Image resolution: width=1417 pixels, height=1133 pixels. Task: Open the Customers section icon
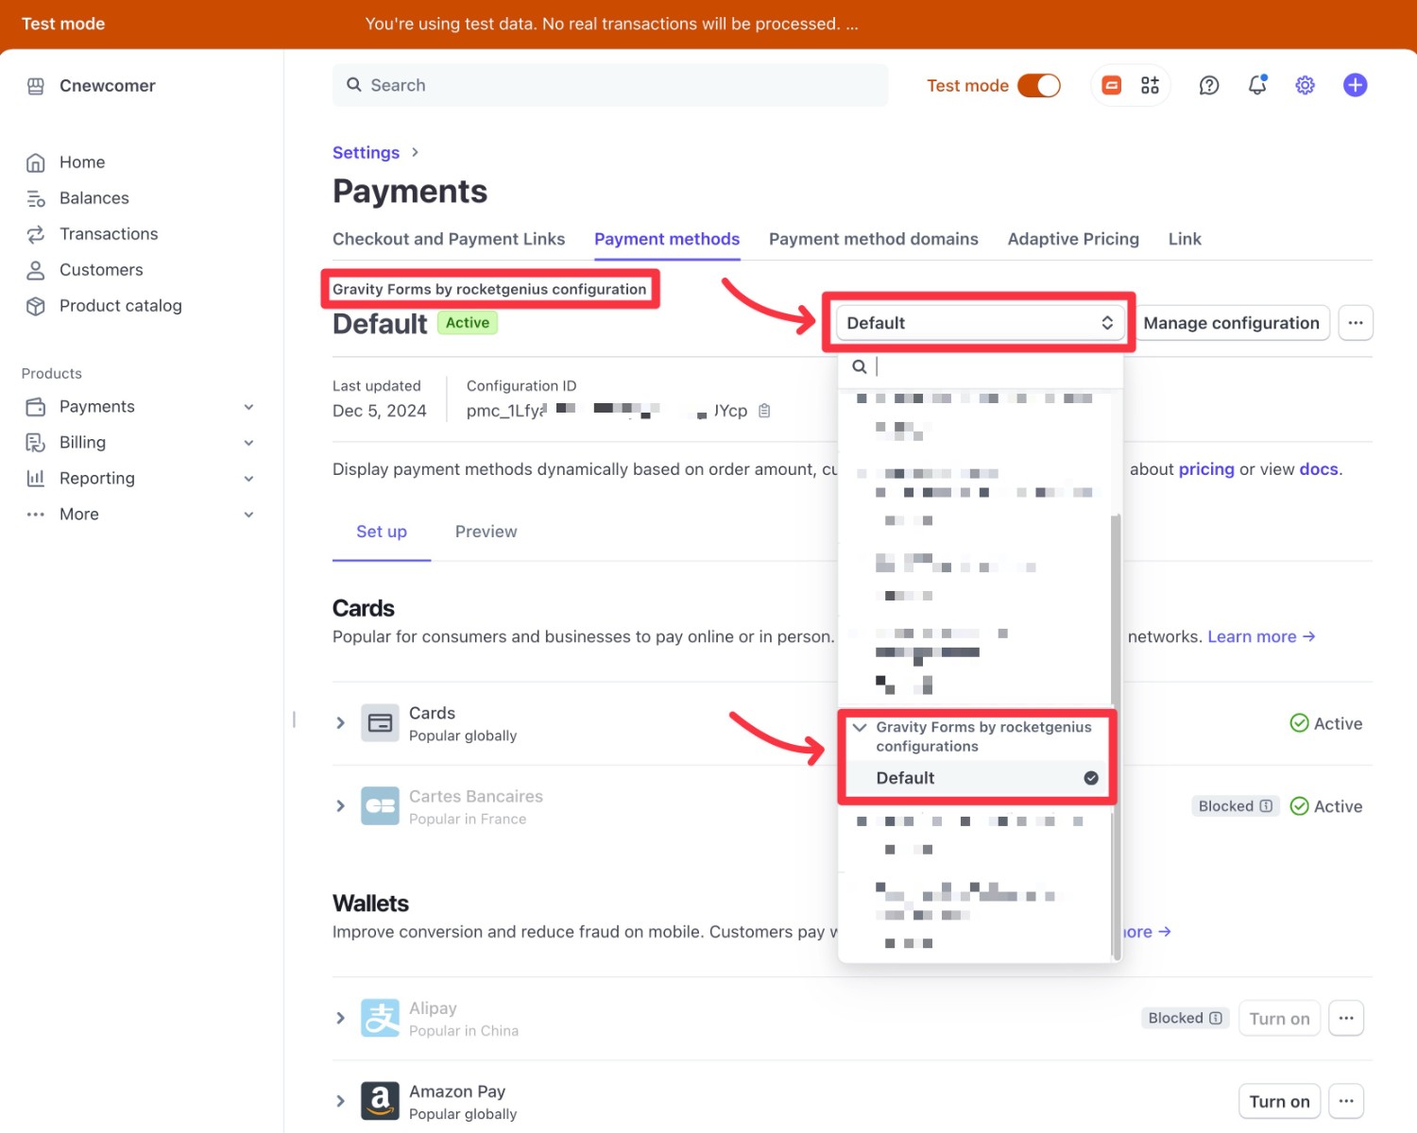tap(36, 270)
